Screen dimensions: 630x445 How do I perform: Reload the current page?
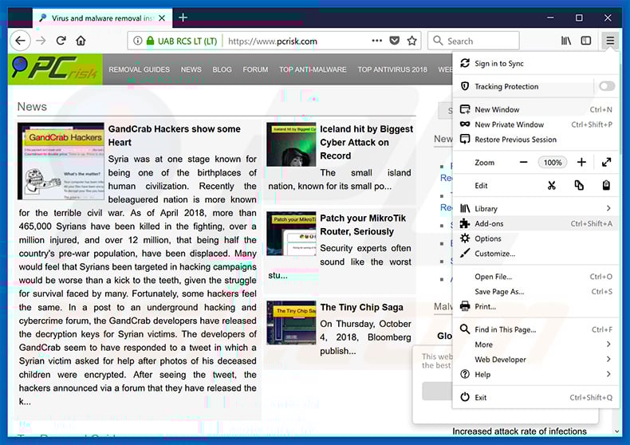(x=61, y=41)
